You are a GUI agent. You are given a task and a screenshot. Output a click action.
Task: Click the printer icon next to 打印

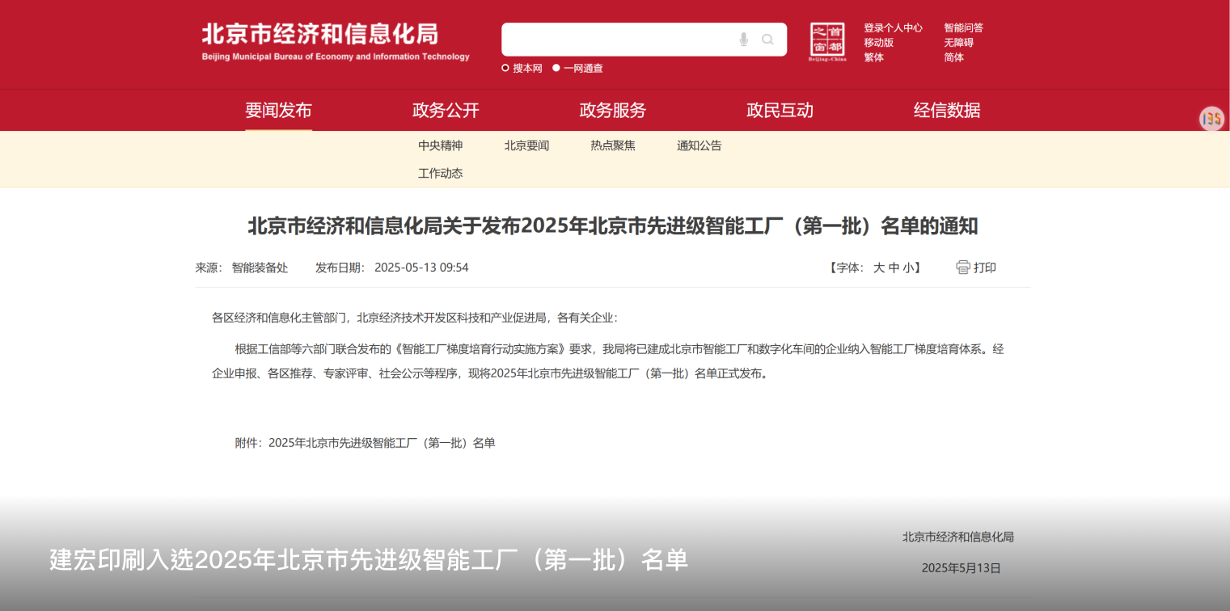pyautogui.click(x=962, y=268)
